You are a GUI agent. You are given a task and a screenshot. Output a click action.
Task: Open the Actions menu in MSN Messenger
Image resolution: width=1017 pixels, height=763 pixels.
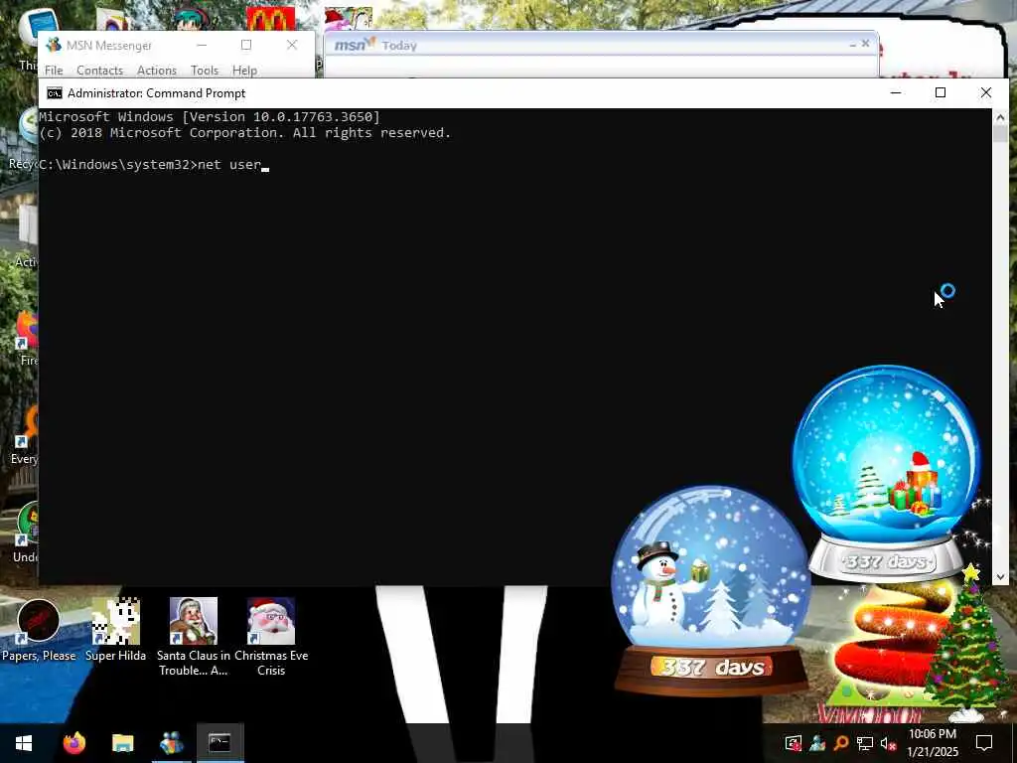pyautogui.click(x=156, y=71)
